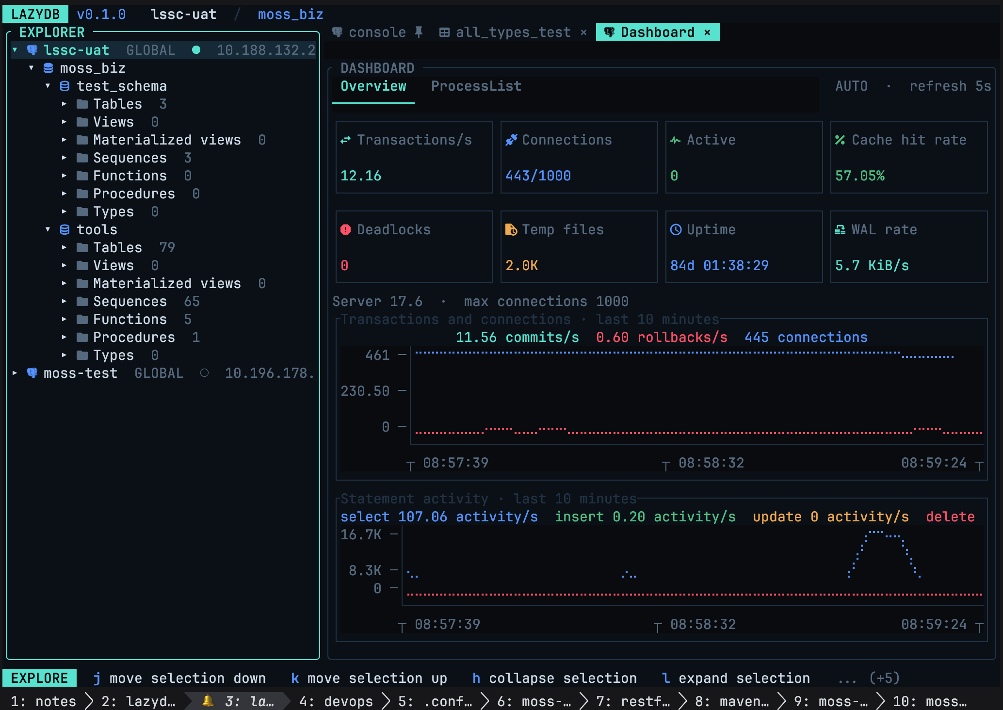Click the EXPLORE mode indicator
Image resolution: width=1003 pixels, height=710 pixels.
point(39,678)
